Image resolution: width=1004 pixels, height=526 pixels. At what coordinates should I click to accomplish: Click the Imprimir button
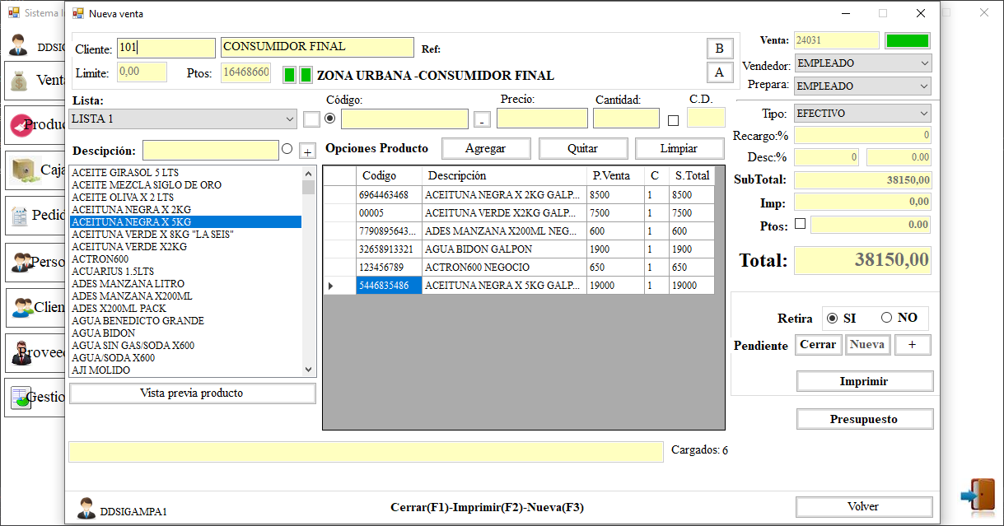(x=864, y=381)
